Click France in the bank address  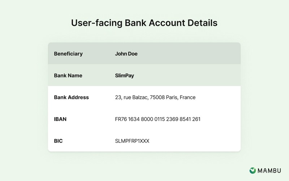pyautogui.click(x=187, y=97)
